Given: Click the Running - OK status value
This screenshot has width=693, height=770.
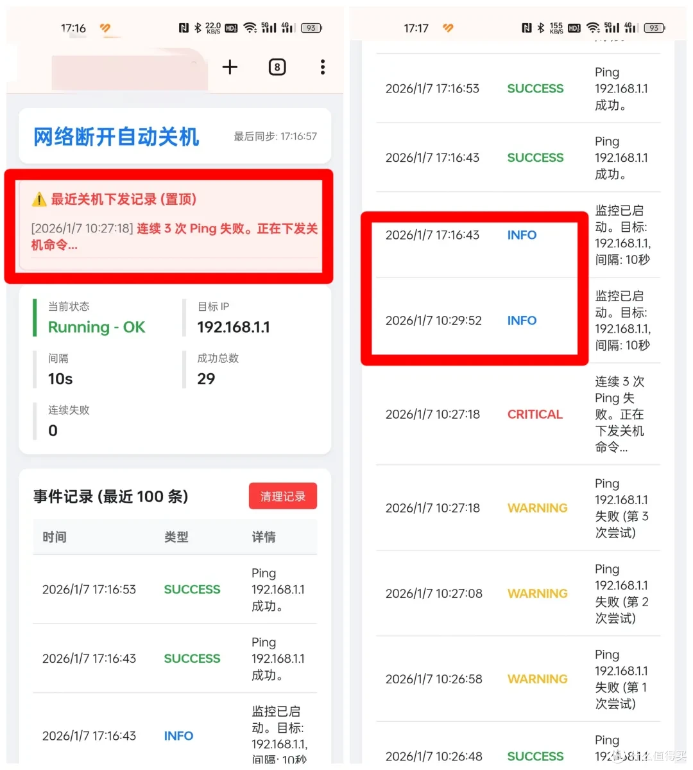Looking at the screenshot, I should coord(97,327).
